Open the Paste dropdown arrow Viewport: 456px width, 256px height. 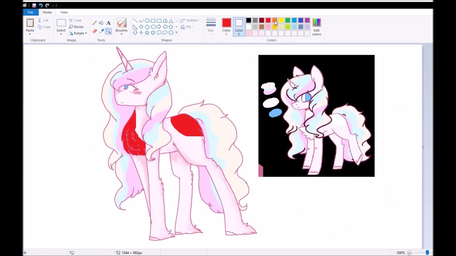30,34
